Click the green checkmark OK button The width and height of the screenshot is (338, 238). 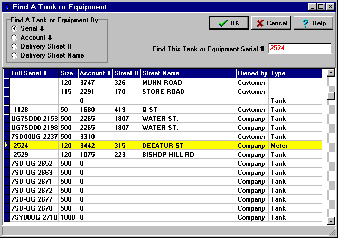pyautogui.click(x=229, y=23)
